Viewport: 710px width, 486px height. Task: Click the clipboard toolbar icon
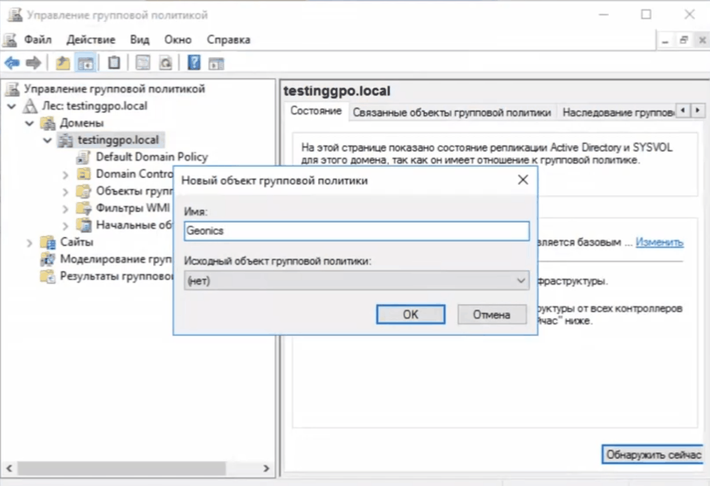pyautogui.click(x=114, y=63)
